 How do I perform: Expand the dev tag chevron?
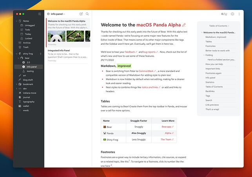(16, 89)
